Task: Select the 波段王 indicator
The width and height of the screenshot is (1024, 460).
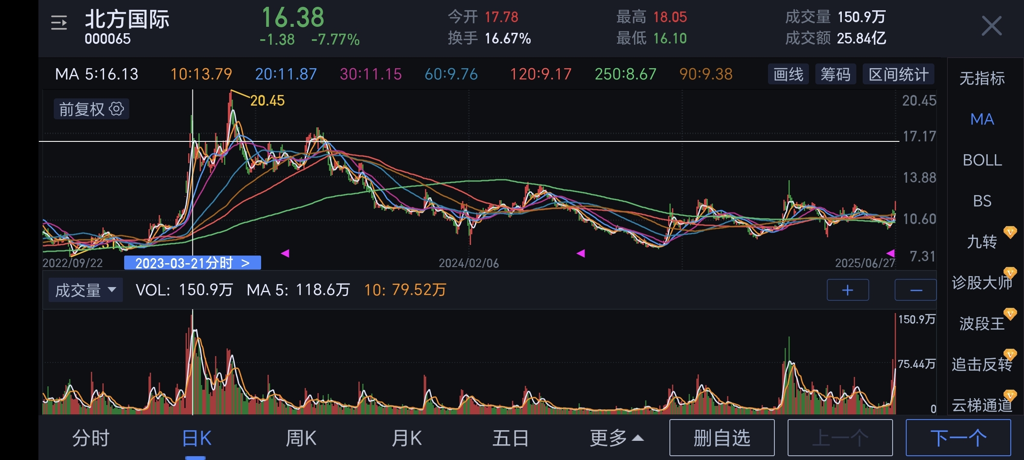Action: (982, 324)
